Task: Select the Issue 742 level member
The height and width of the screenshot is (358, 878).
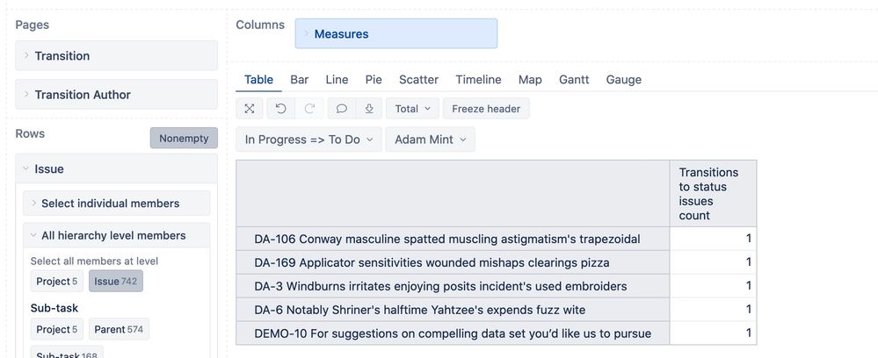Action: pyautogui.click(x=116, y=282)
